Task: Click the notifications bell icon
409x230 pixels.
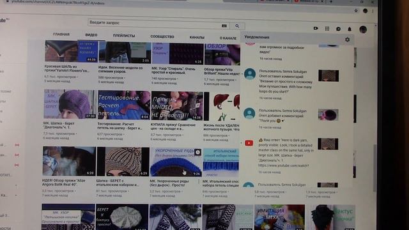Action: pos(350,29)
